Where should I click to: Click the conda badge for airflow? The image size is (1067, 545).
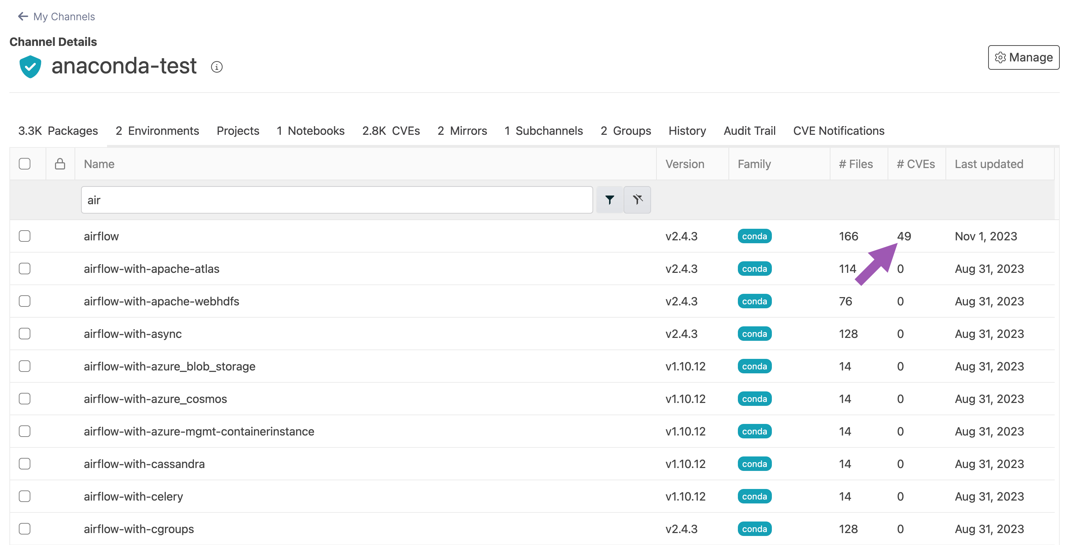point(754,236)
